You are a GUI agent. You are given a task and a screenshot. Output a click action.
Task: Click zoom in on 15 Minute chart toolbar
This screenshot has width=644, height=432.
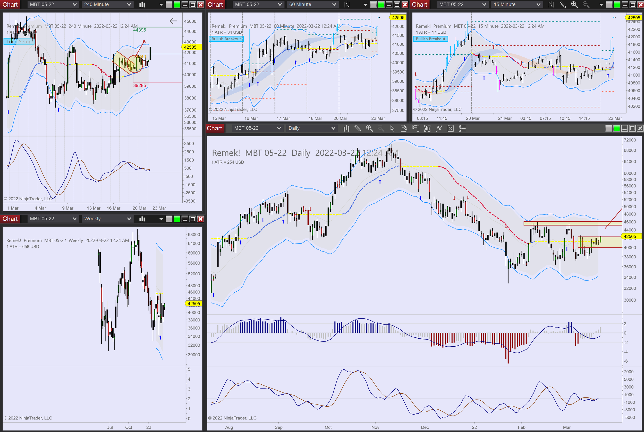(574, 4)
